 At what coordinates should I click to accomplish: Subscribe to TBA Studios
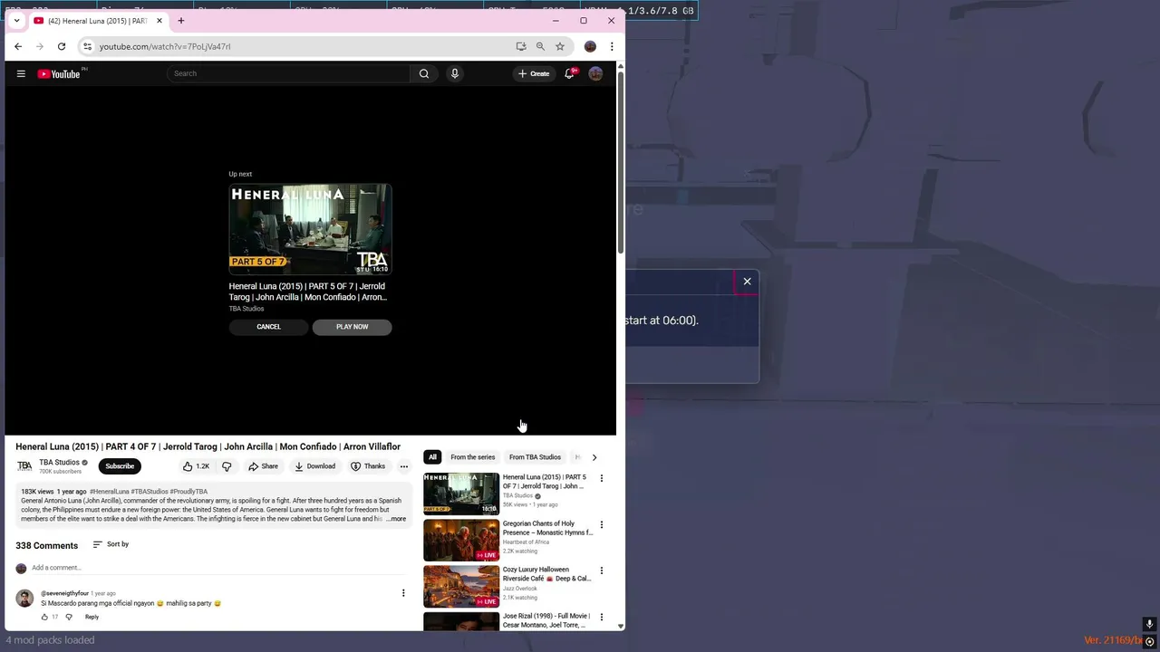pos(120,466)
